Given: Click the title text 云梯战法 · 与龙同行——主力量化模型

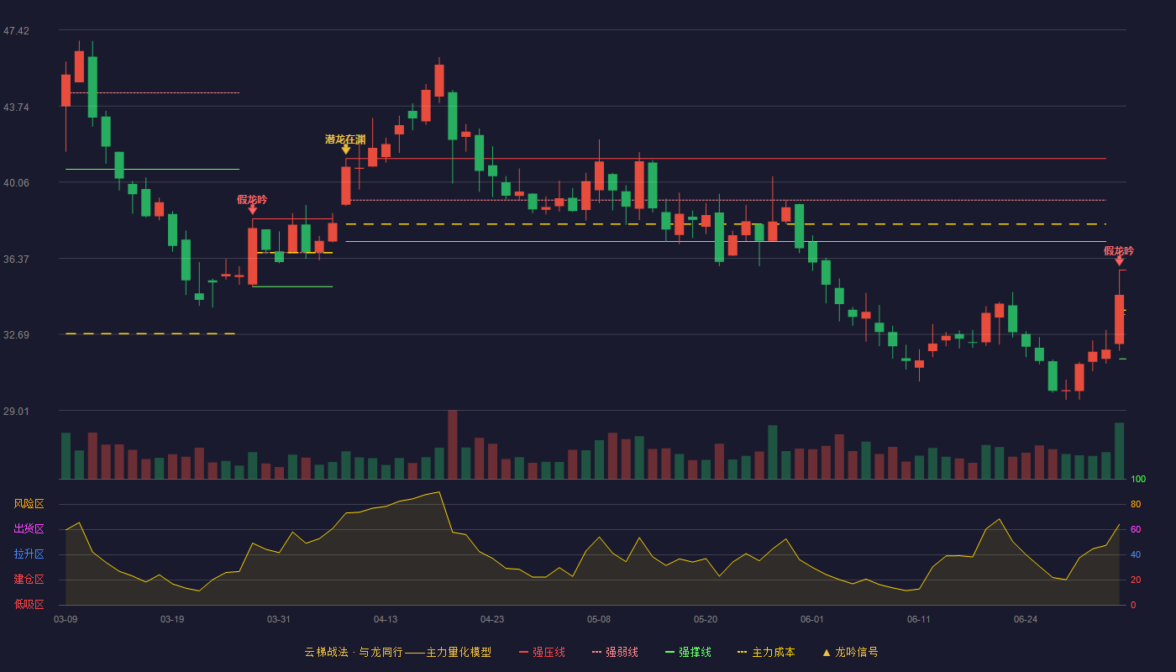Looking at the screenshot, I should pyautogui.click(x=397, y=652).
